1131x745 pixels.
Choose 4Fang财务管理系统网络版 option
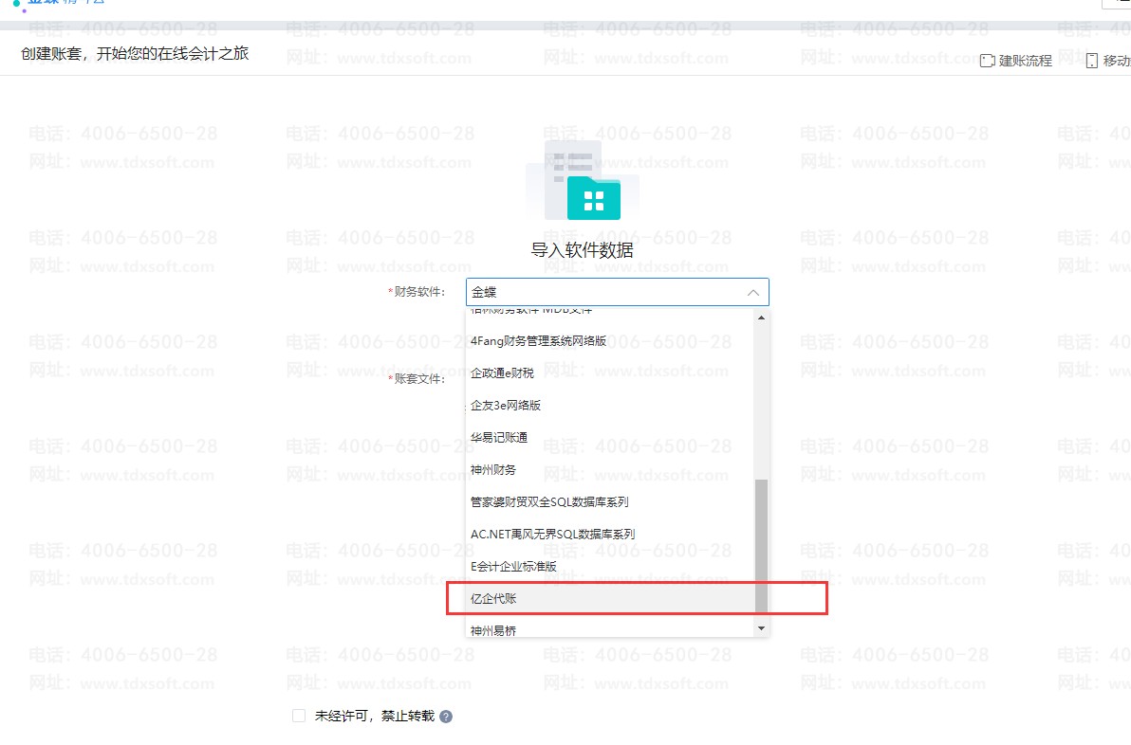(538, 341)
